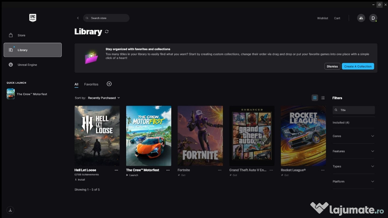Click the Hell Let Loose title text
The image size is (388, 218).
click(x=85, y=170)
